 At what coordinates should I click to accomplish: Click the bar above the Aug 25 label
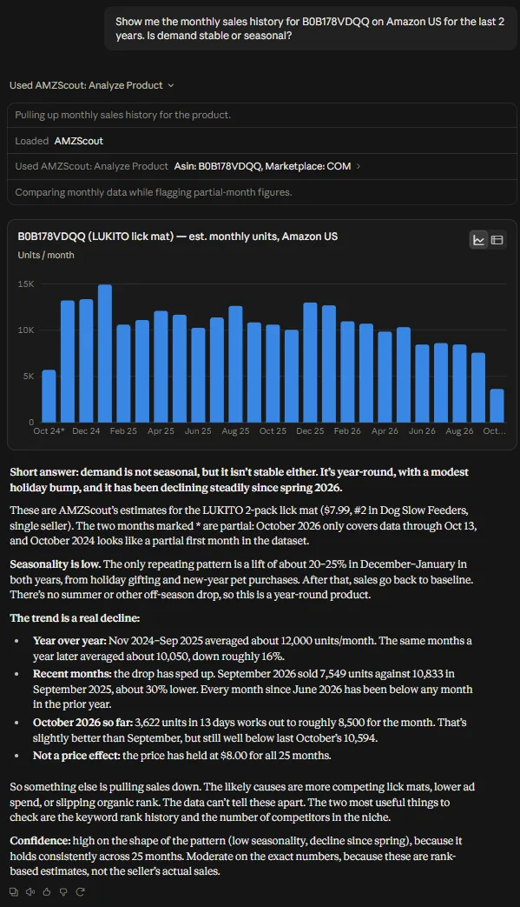coord(235,364)
